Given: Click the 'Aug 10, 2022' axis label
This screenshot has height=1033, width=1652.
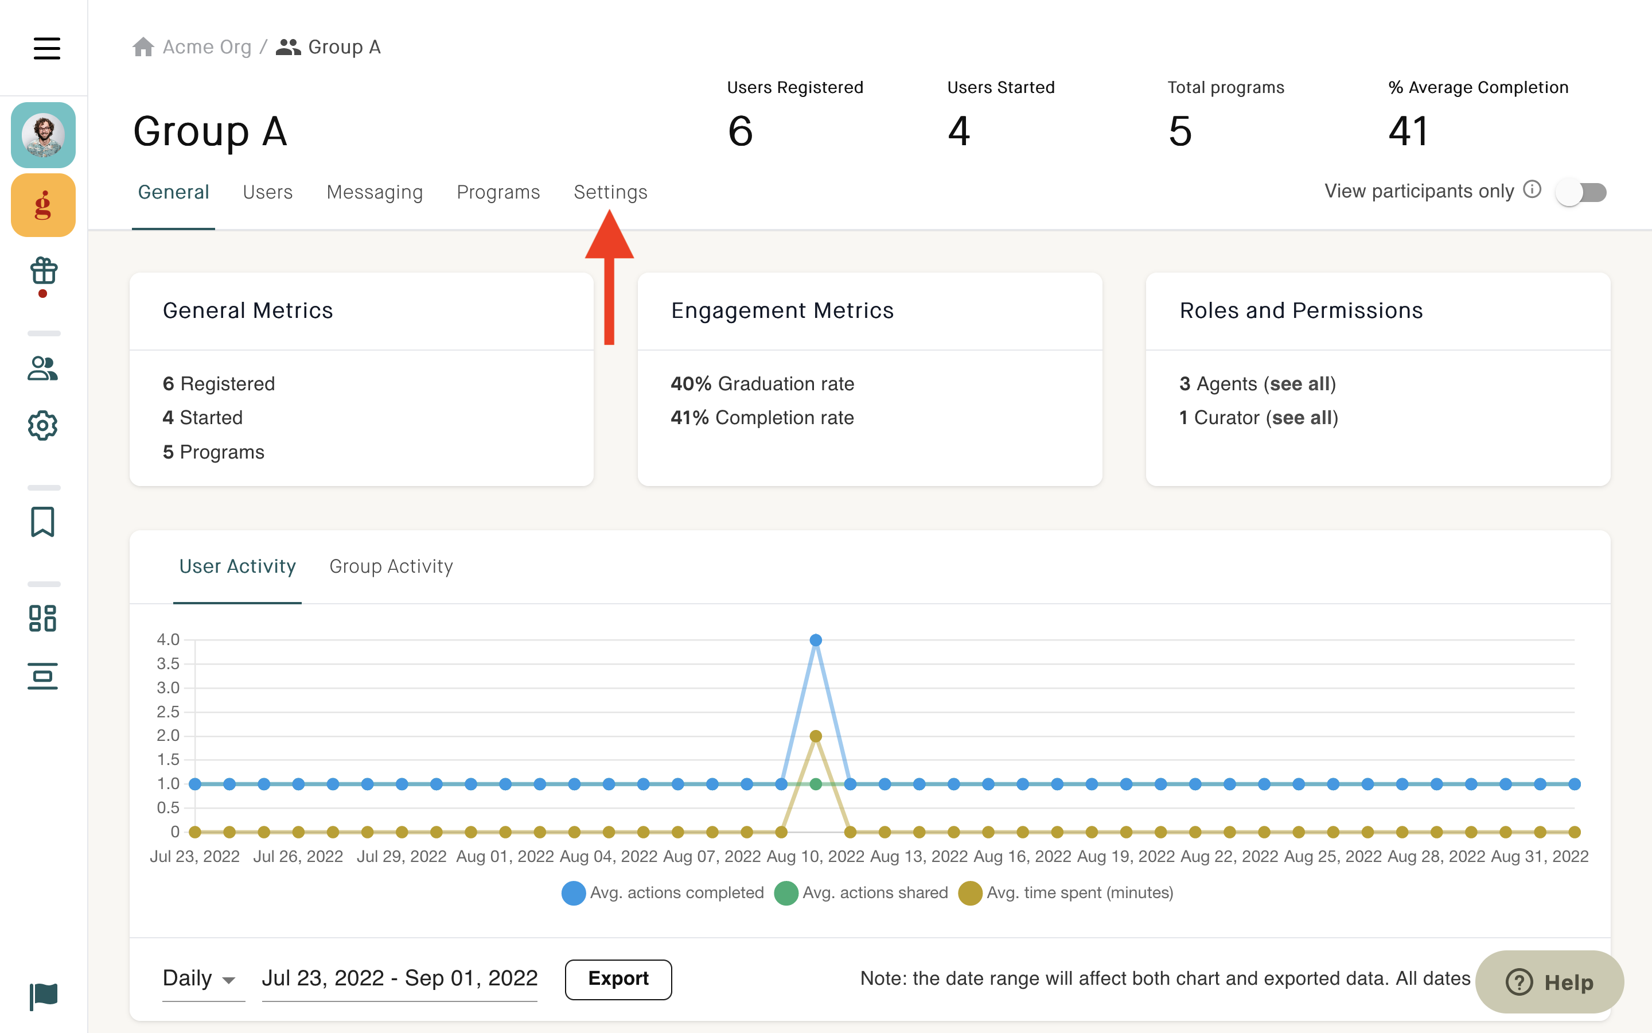Looking at the screenshot, I should pyautogui.click(x=816, y=857).
